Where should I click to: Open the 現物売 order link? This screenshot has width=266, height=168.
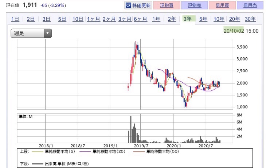[x=195, y=5]
